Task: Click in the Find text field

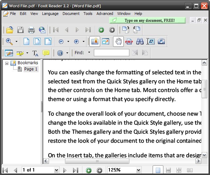Action: tap(112, 52)
